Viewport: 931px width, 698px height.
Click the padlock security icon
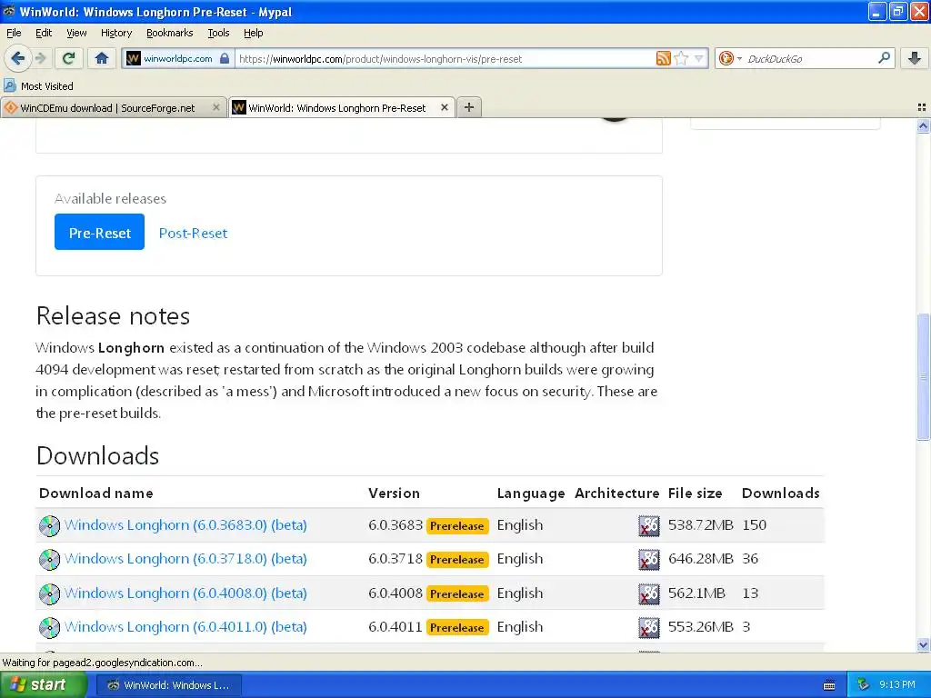coord(225,58)
